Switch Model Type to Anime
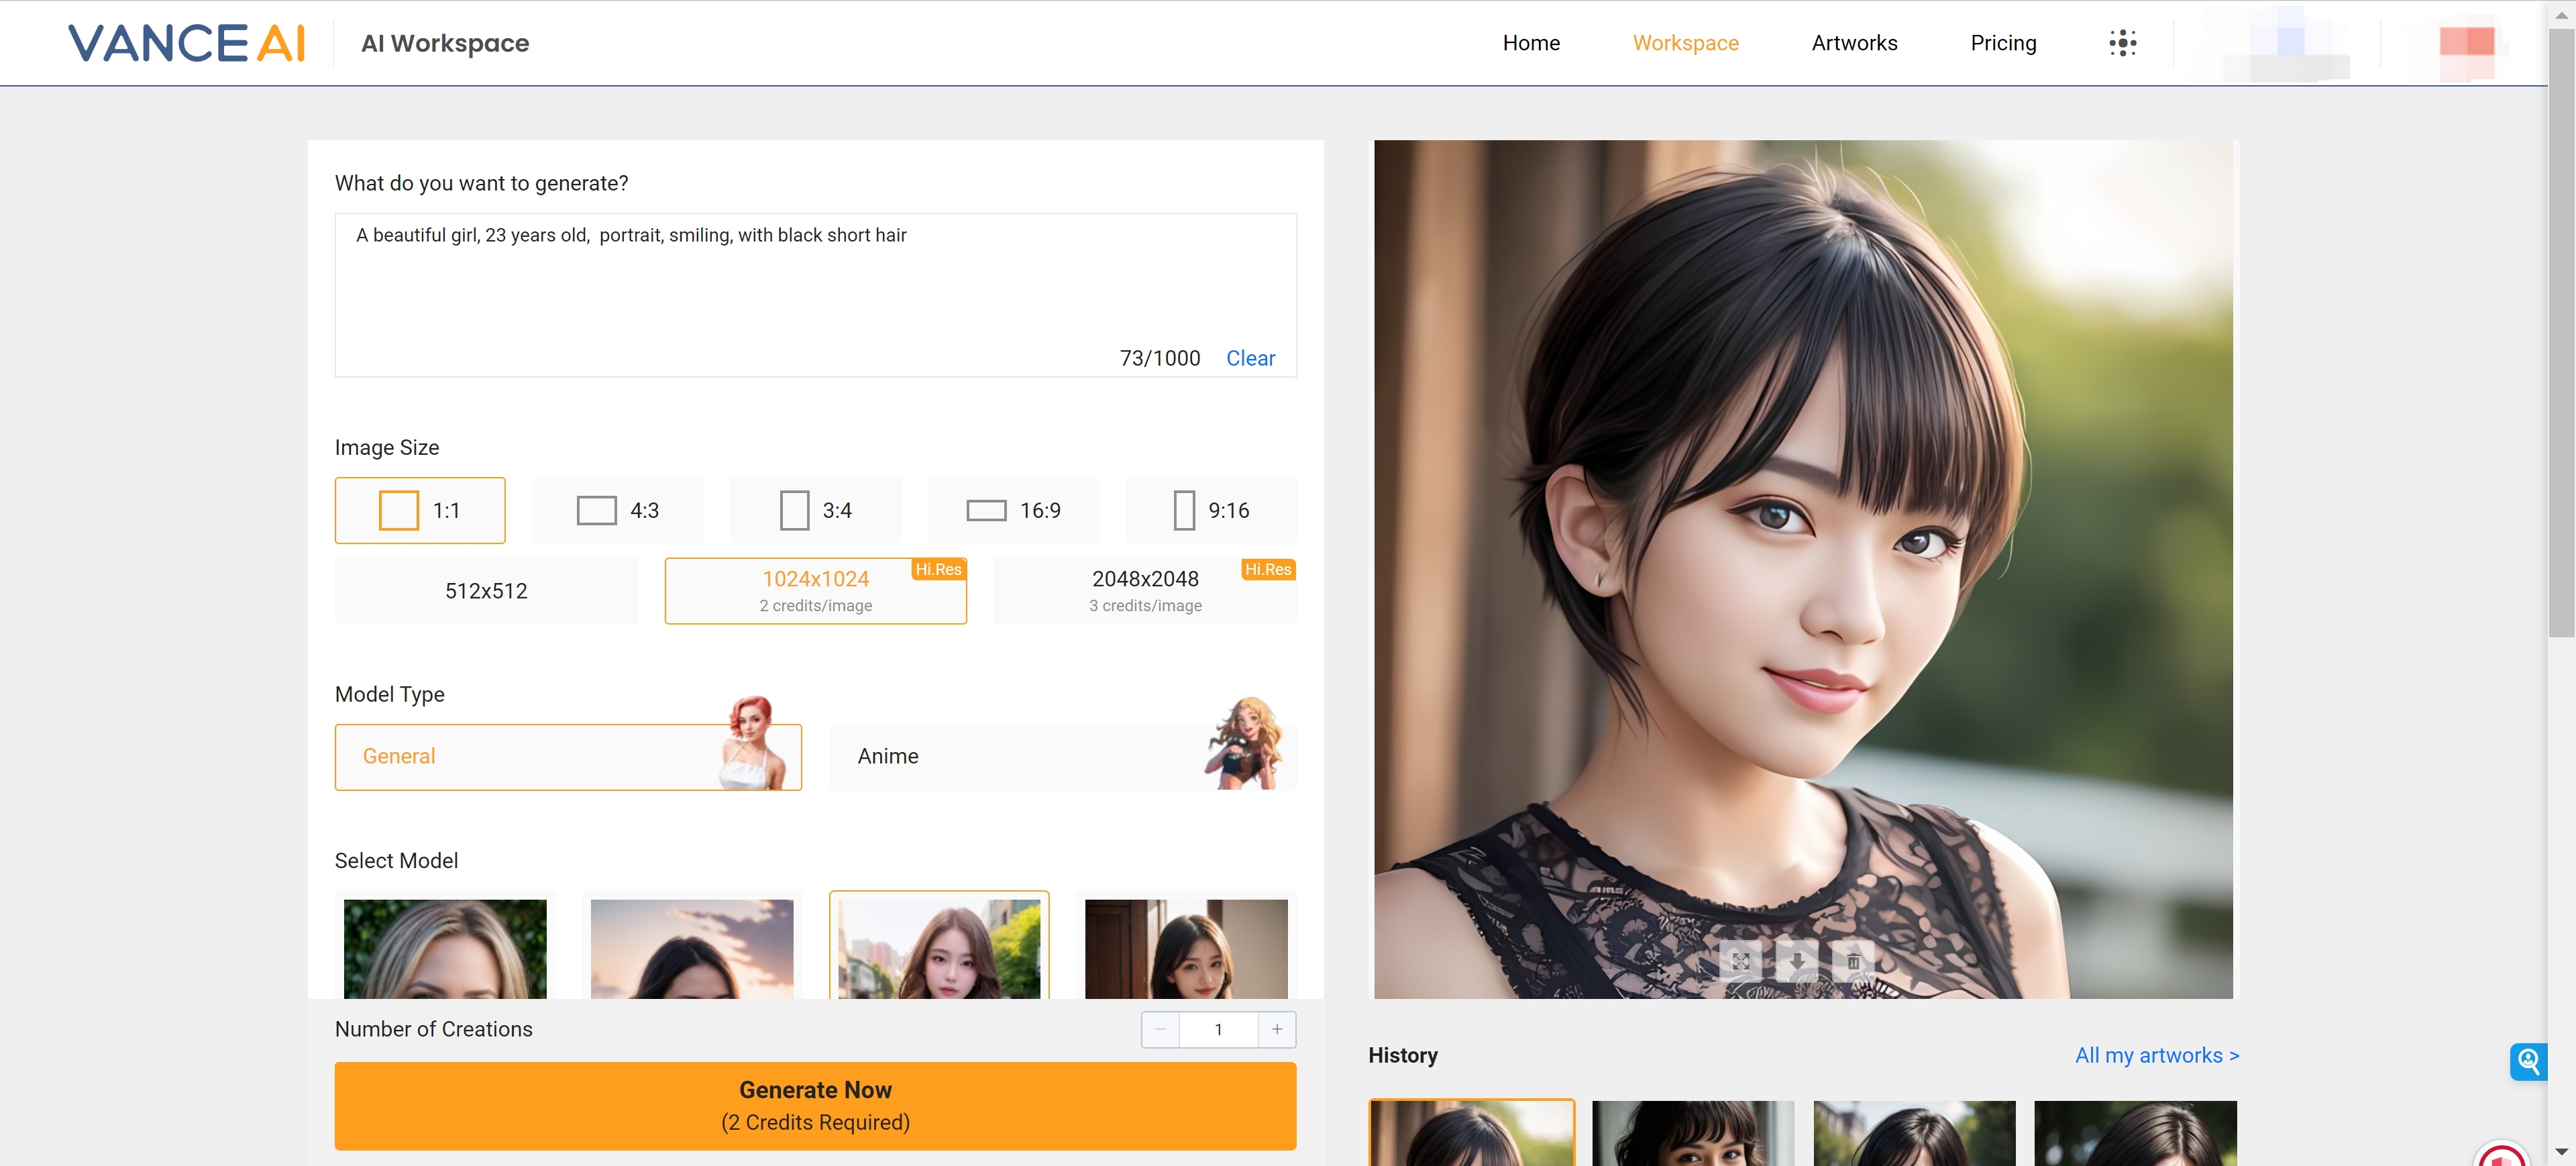Viewport: 2576px width, 1166px height. click(x=1062, y=757)
